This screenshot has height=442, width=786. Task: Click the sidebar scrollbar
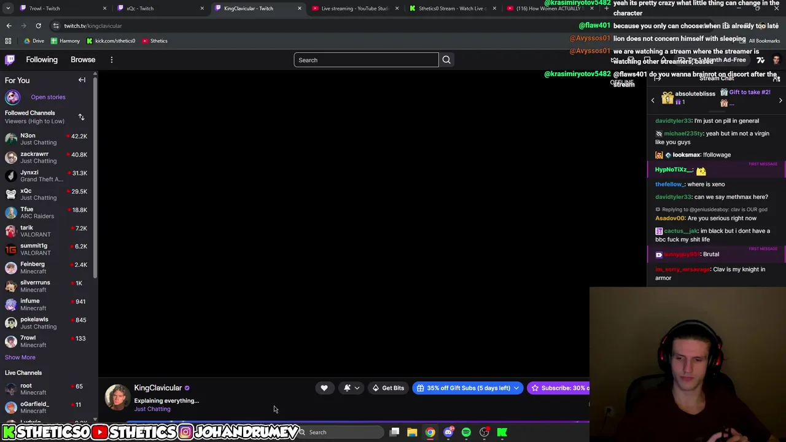click(x=95, y=178)
